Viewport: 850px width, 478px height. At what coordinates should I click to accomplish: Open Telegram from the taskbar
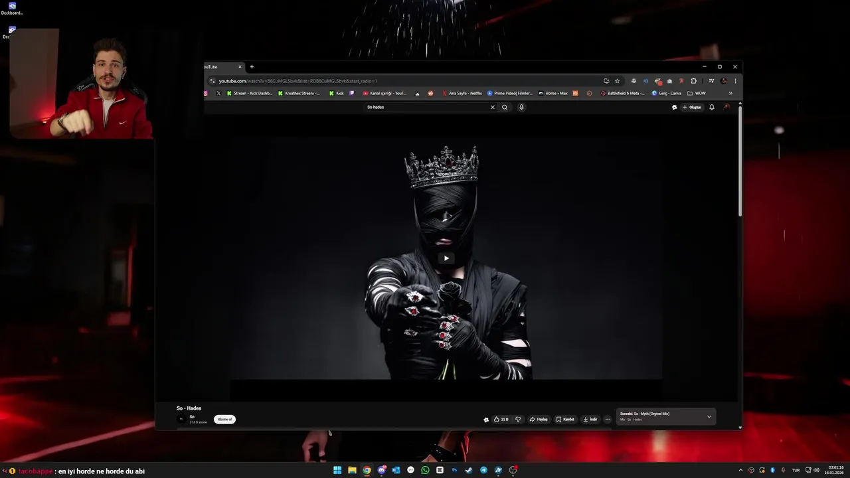click(483, 470)
